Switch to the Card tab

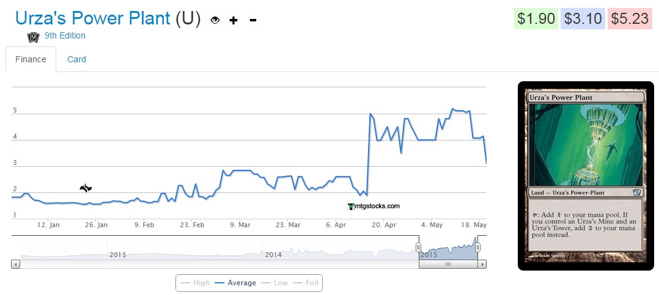point(76,59)
